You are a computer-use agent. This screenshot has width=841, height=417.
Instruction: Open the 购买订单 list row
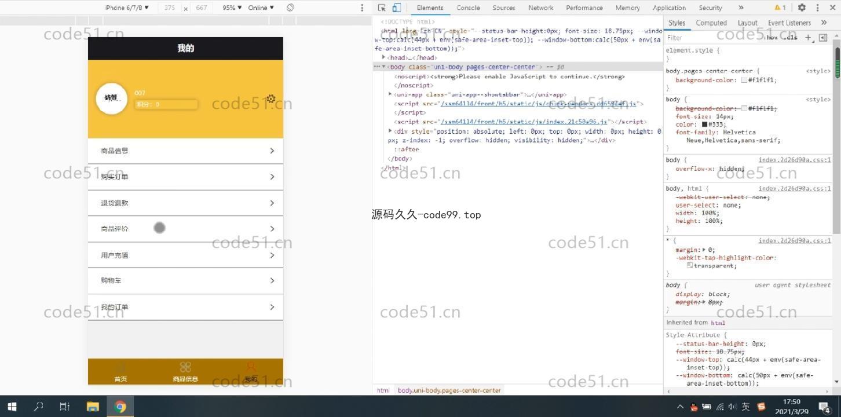click(x=185, y=177)
